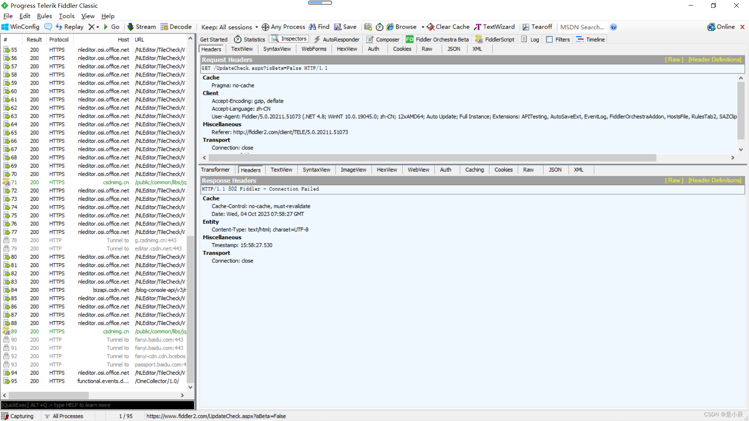Click request headers scroll down arrow
Image resolution: width=749 pixels, height=421 pixels.
(741, 150)
